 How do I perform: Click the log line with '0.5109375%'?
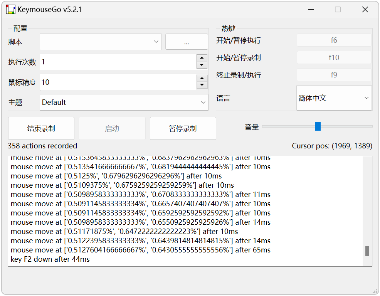coord(122,185)
